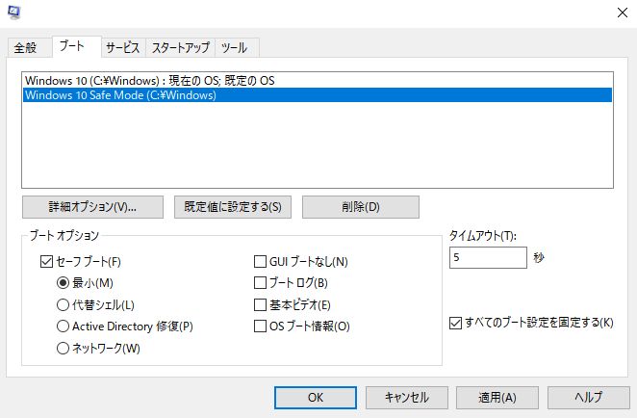The height and width of the screenshot is (418, 637).
Task: Select the Windows 10 現在の OS boot entry
Action: pos(149,80)
